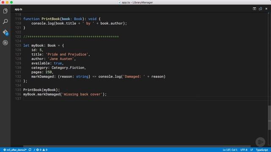Click 'Category.Fiction' on line 130
Viewport: 271px width, 152px height.
pyautogui.click(x=68, y=68)
